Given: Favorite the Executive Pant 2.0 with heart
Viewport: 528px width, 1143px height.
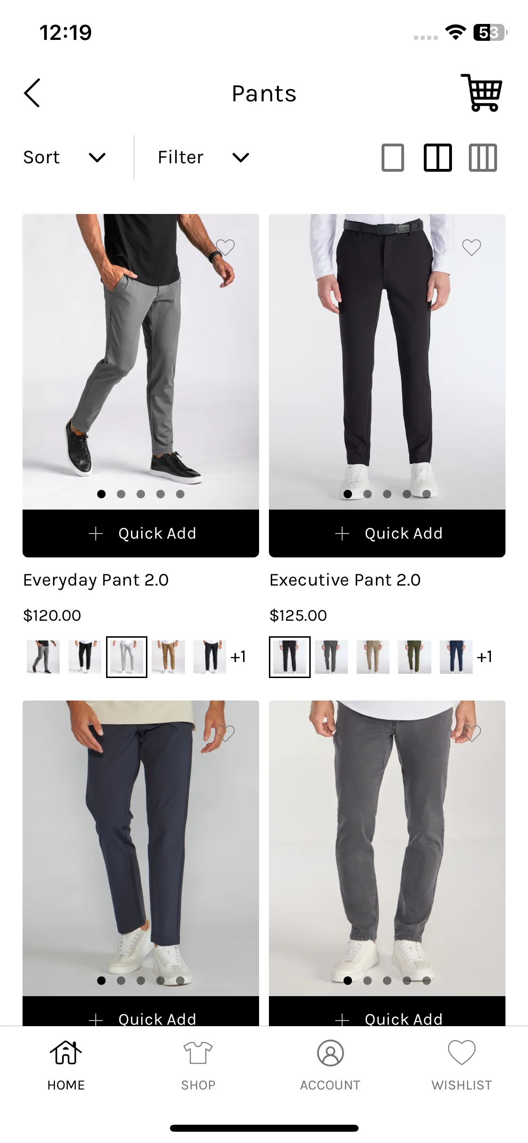Looking at the screenshot, I should coord(472,247).
